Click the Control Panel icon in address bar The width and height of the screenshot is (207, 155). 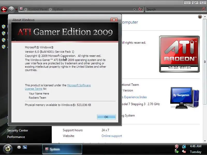[x=21, y=9]
